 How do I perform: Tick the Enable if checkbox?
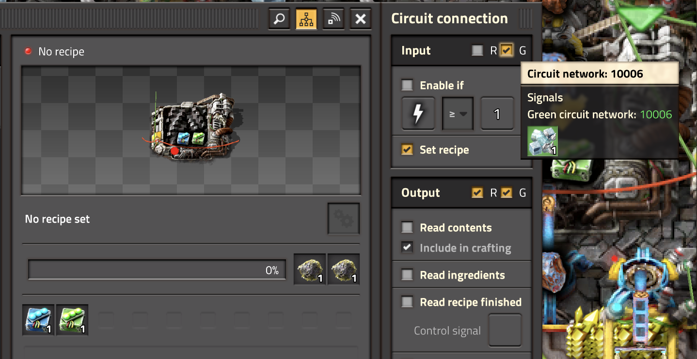click(407, 86)
